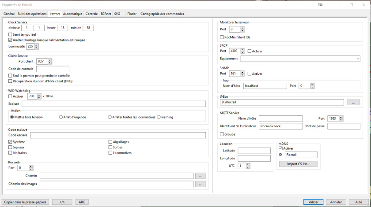Click Copier dans le presse-papiers button
371x207 pixels.
coord(25,202)
